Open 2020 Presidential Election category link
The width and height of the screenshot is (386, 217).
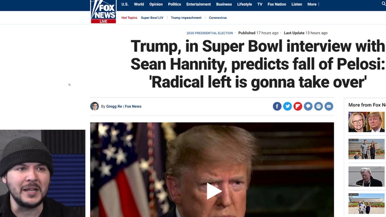tap(210, 33)
